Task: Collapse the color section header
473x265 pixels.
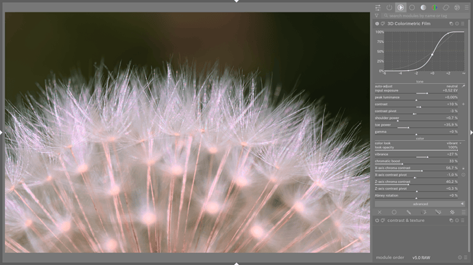Action: pyautogui.click(x=420, y=139)
